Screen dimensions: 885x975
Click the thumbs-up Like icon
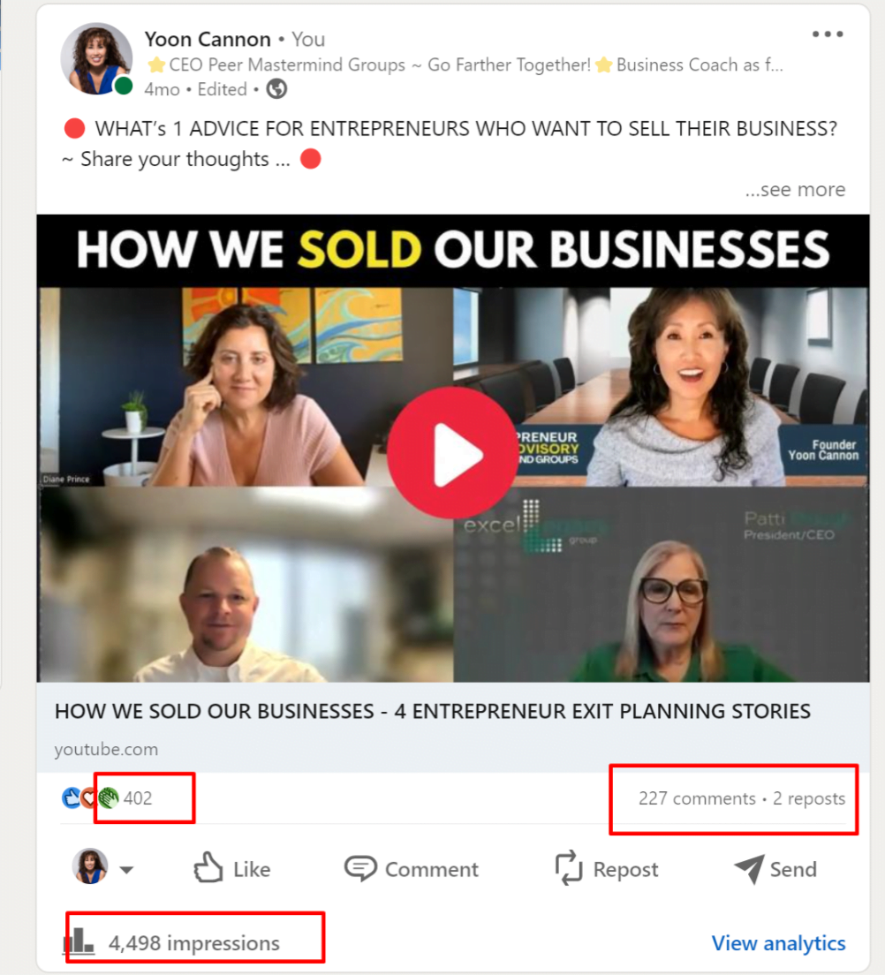[x=208, y=867]
